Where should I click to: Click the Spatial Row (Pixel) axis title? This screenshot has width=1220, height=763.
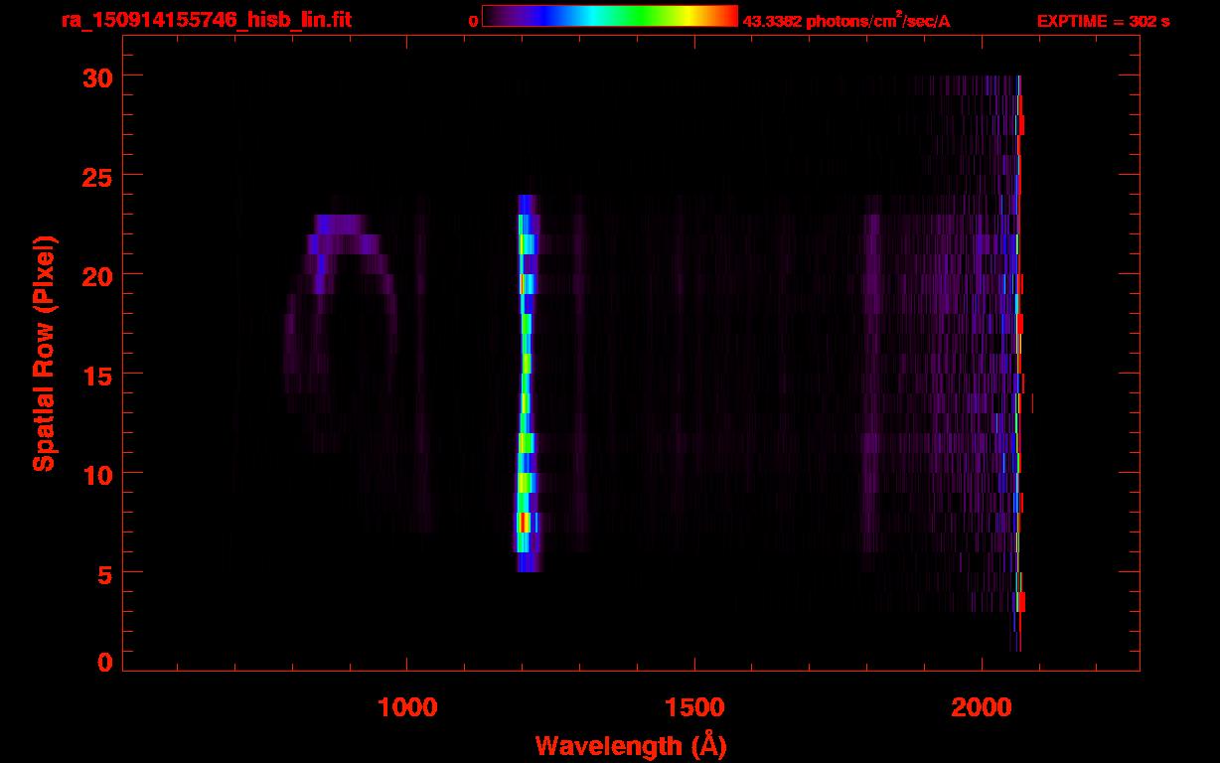44,354
